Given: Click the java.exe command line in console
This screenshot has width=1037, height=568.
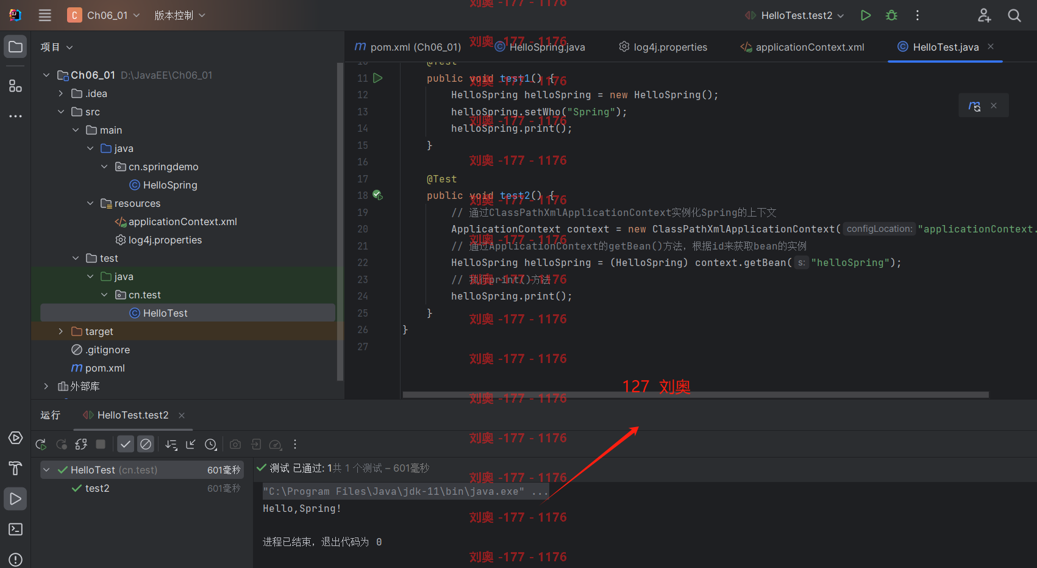Looking at the screenshot, I should pos(405,491).
